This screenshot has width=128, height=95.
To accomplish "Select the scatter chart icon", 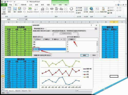I will (66, 10).
